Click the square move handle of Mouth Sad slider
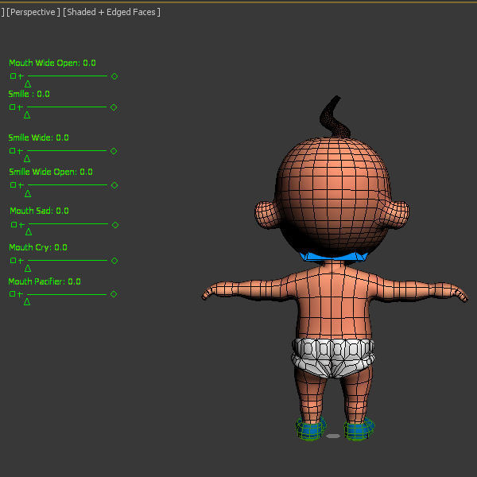Viewport: 477px width, 477px height. pos(14,224)
